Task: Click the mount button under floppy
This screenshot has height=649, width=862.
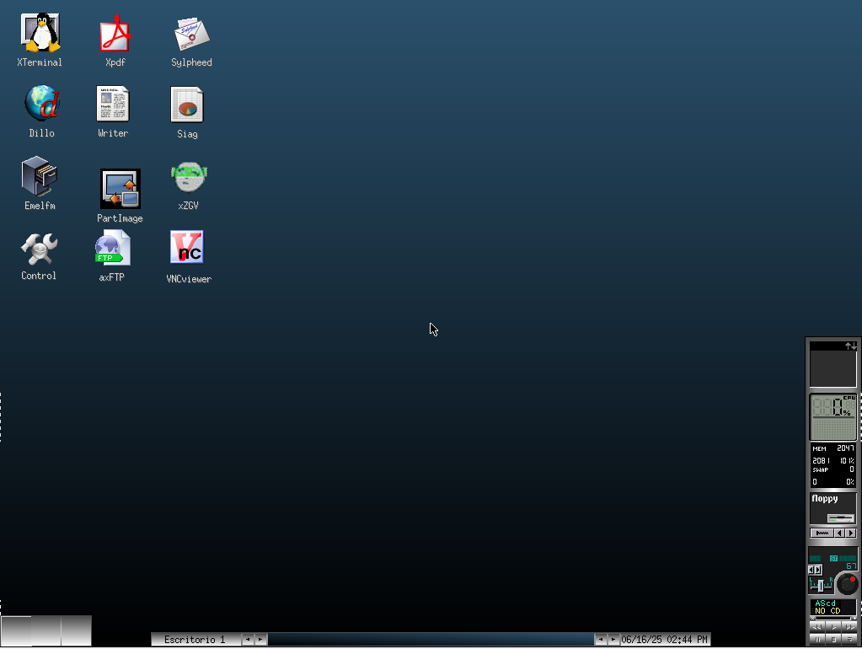Action: (x=822, y=533)
